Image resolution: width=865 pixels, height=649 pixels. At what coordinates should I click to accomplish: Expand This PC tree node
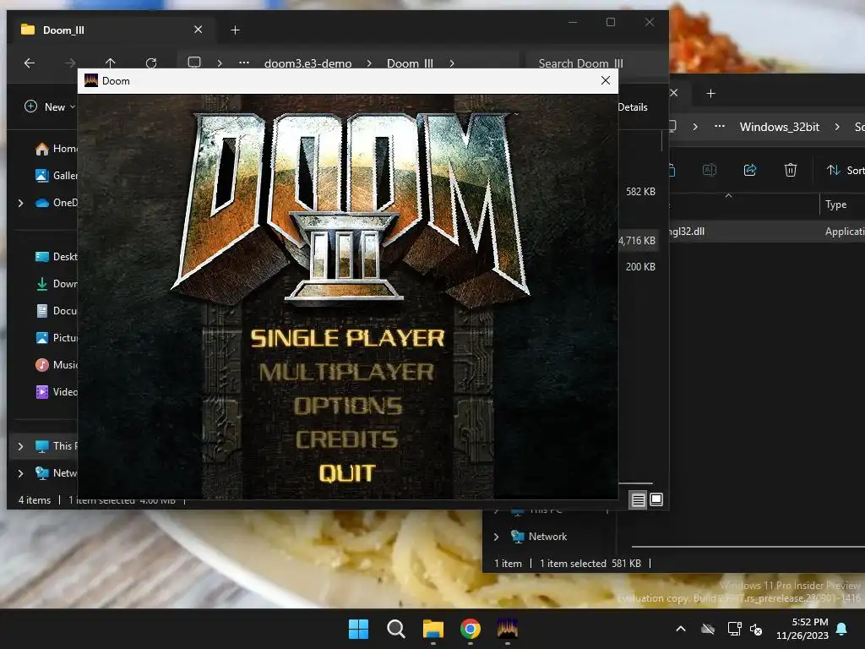click(x=20, y=446)
